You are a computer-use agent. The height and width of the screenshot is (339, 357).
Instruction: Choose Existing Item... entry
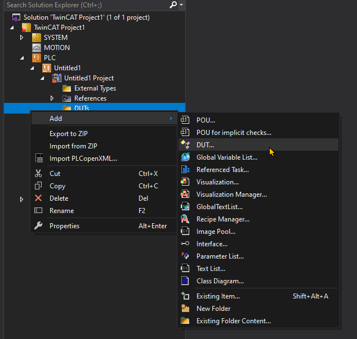258,296
